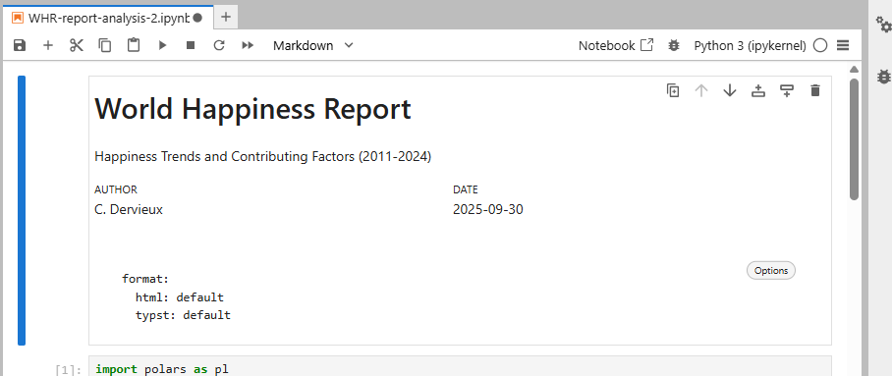Copy the selected cell
Screen dimensions: 892x376
point(105,45)
